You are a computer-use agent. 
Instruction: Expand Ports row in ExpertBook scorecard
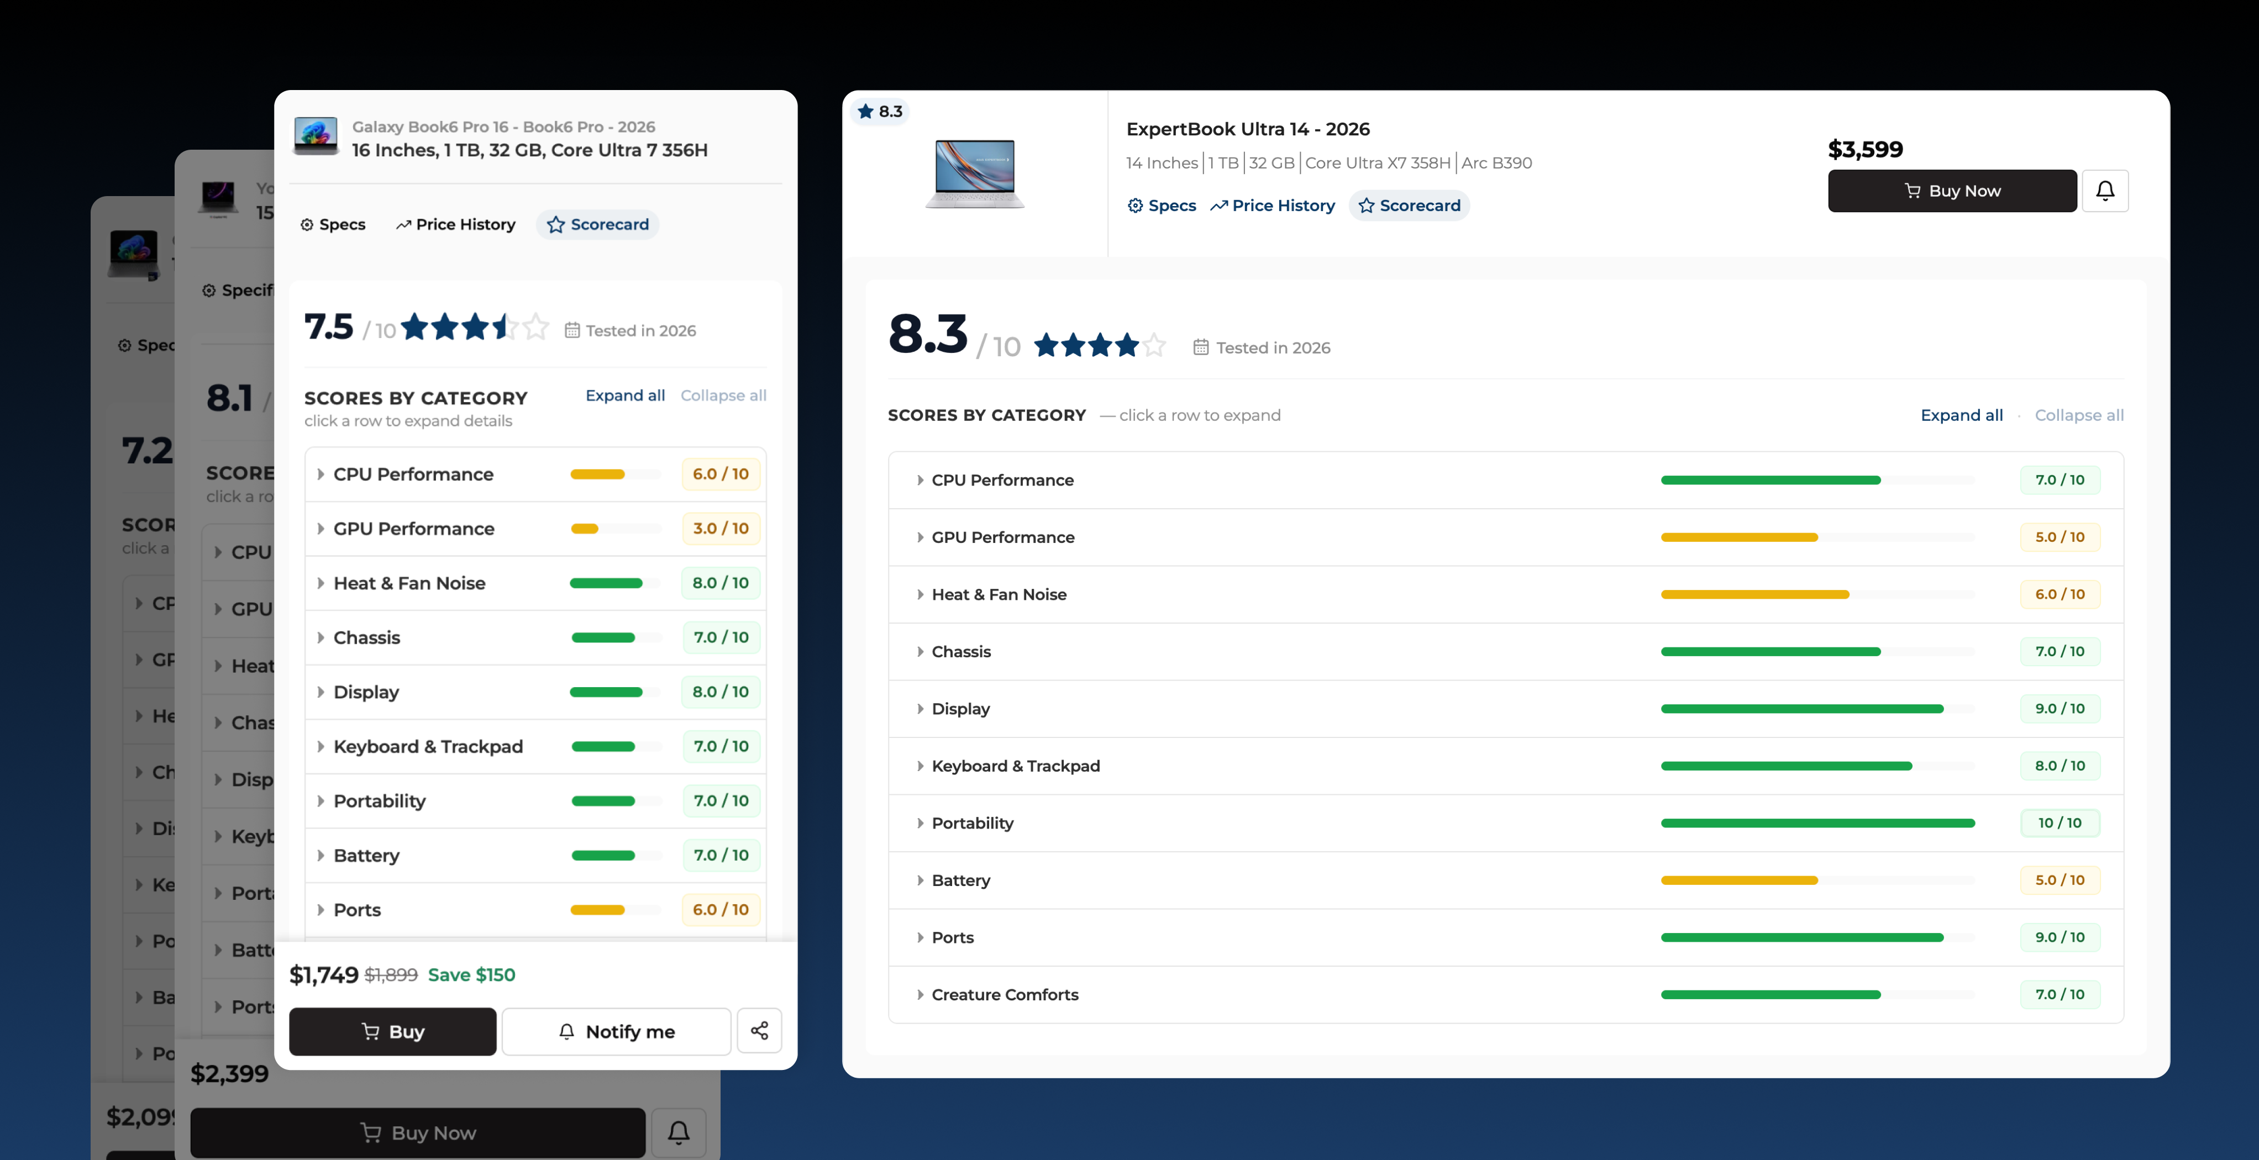(1506, 937)
